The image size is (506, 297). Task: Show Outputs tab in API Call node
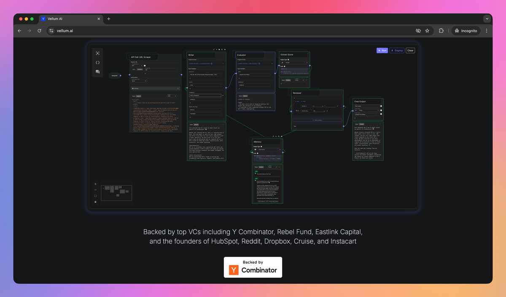pos(138,96)
